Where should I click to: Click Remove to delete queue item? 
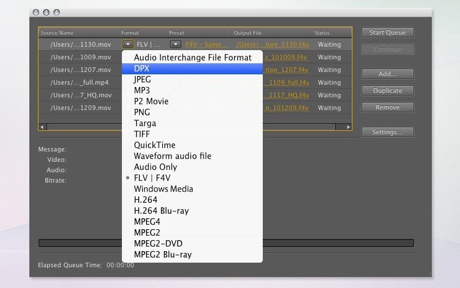pyautogui.click(x=387, y=107)
